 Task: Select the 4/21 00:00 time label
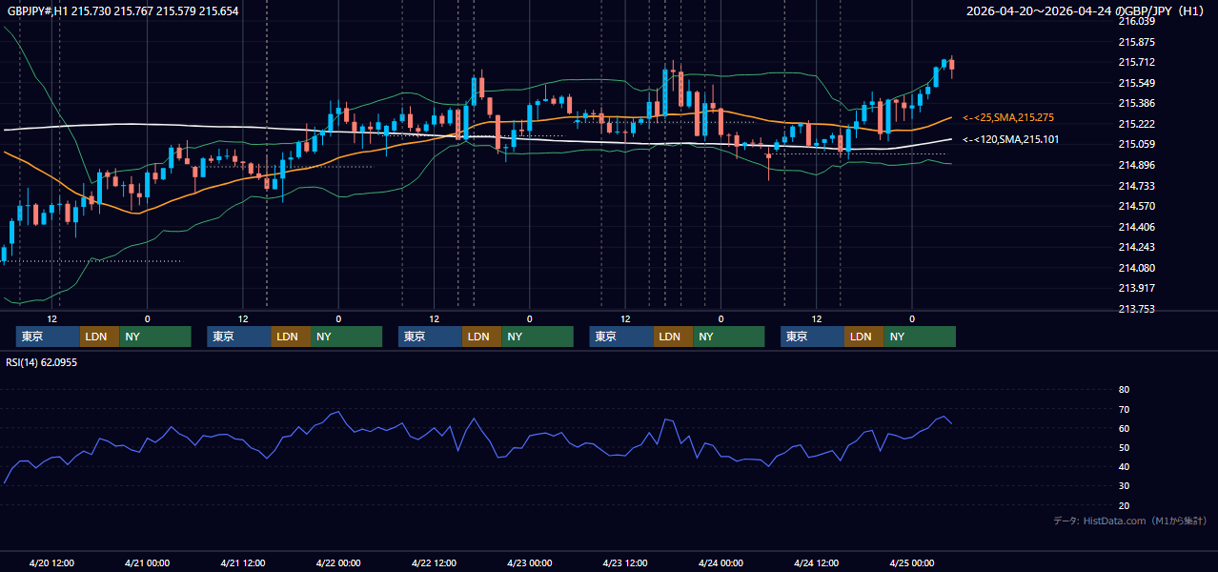[x=147, y=563]
